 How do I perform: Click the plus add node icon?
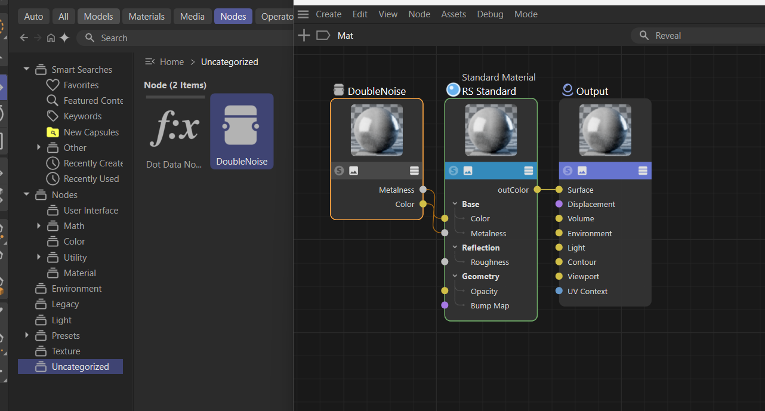tap(304, 36)
